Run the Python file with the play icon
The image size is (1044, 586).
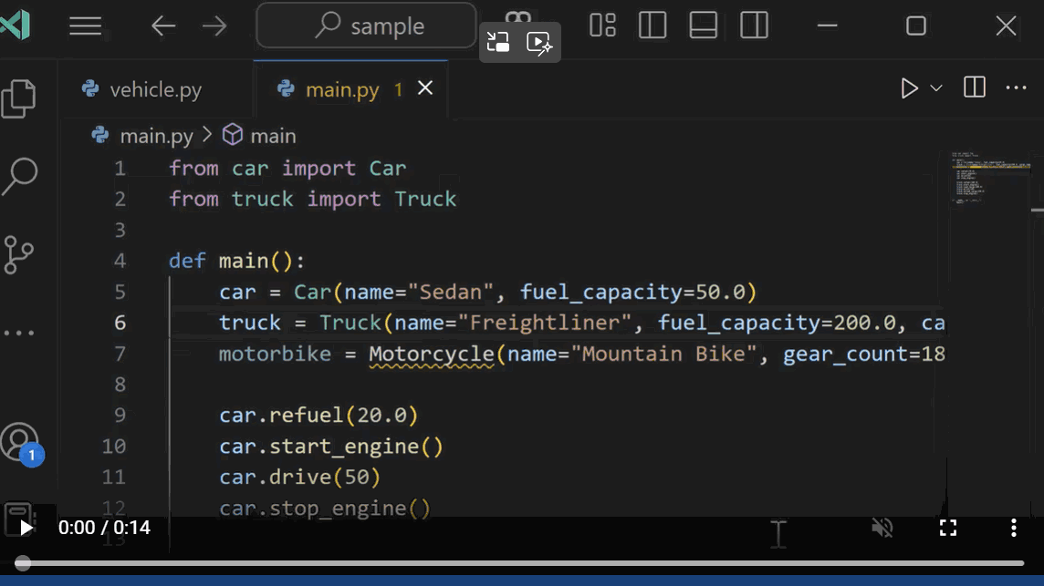click(908, 87)
